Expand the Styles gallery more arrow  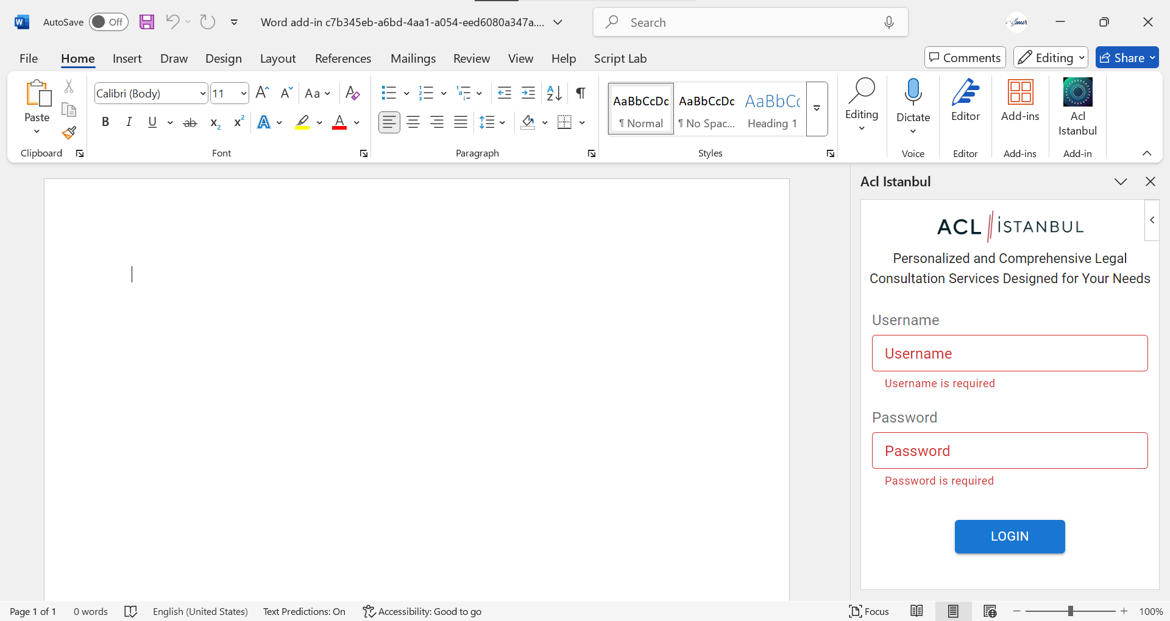(817, 109)
